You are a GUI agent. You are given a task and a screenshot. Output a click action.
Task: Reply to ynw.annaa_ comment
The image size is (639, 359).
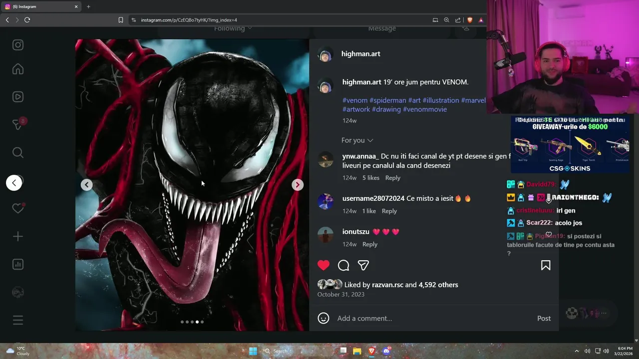click(x=393, y=178)
